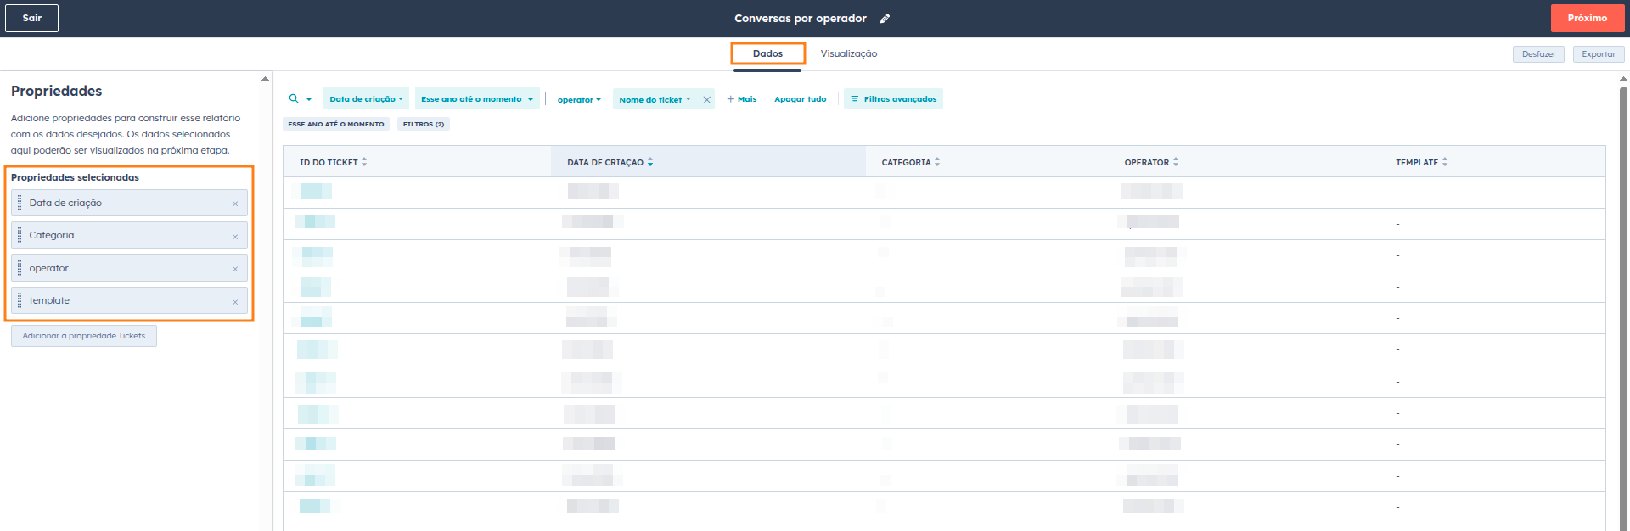
Task: Switch to the Visualização tab
Action: tap(848, 53)
